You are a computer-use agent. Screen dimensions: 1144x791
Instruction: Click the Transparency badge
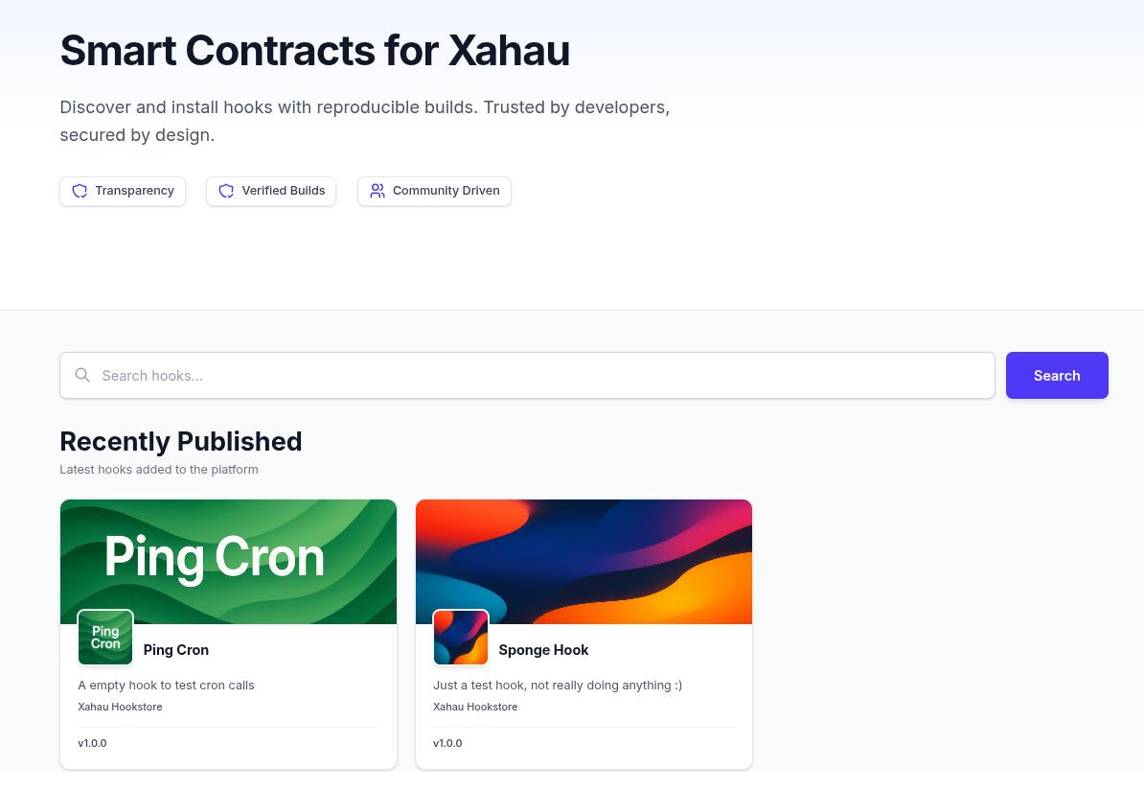pyautogui.click(x=123, y=191)
